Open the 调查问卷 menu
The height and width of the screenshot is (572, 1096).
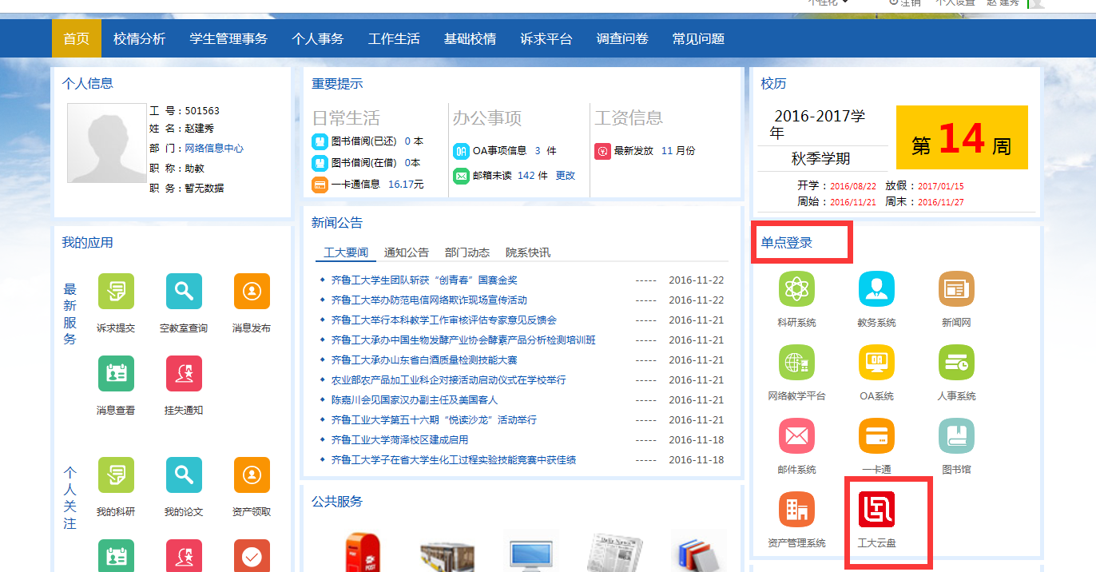pyautogui.click(x=622, y=38)
